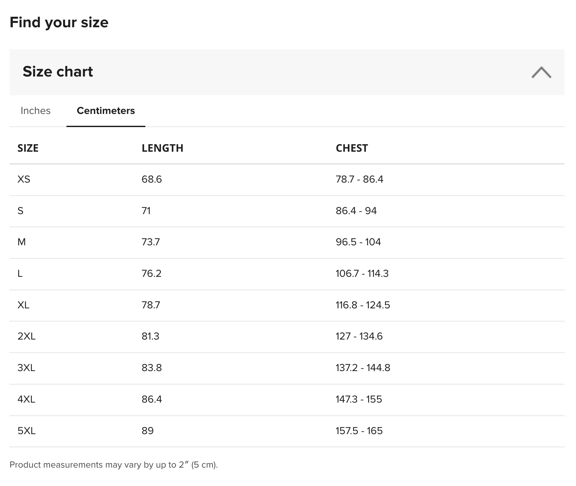Screen dimensions: 576x486
Task: Click chest range 78.7 - 86.4
Action: [359, 179]
